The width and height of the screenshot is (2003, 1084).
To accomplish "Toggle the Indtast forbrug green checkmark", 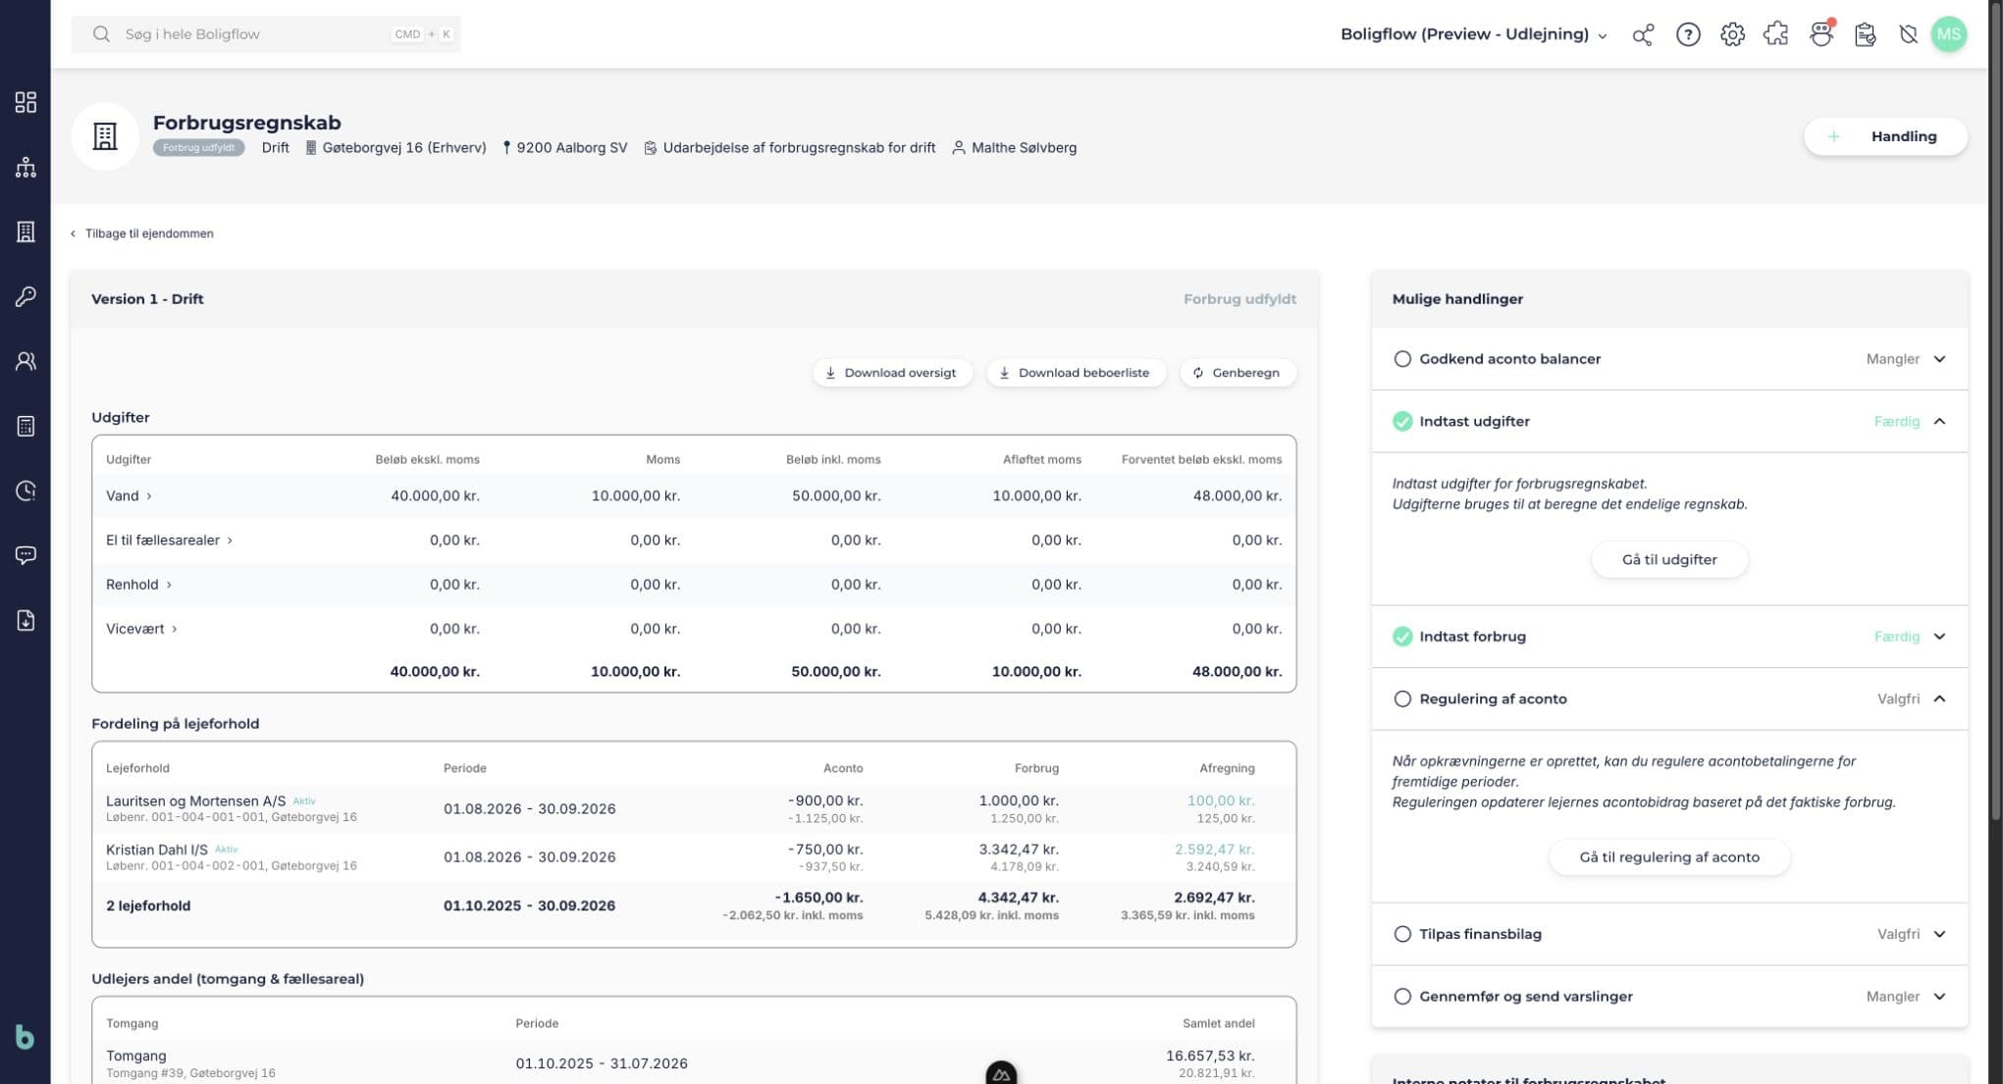I will point(1402,637).
